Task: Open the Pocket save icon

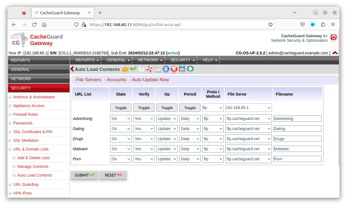Action: point(303,24)
